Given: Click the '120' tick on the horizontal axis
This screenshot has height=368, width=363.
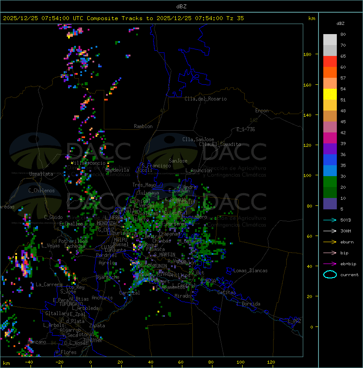Looking at the screenshot, I should tap(271, 362).
